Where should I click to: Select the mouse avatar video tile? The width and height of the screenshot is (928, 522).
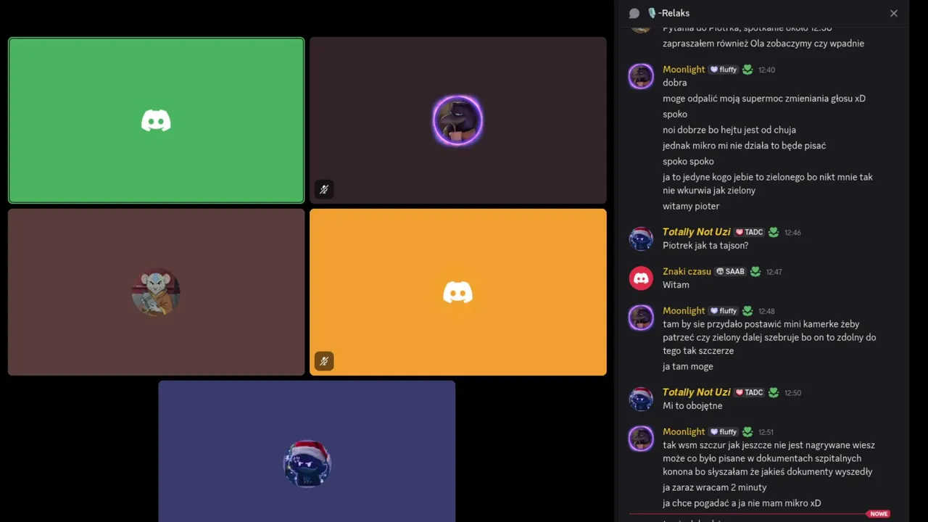coord(156,292)
